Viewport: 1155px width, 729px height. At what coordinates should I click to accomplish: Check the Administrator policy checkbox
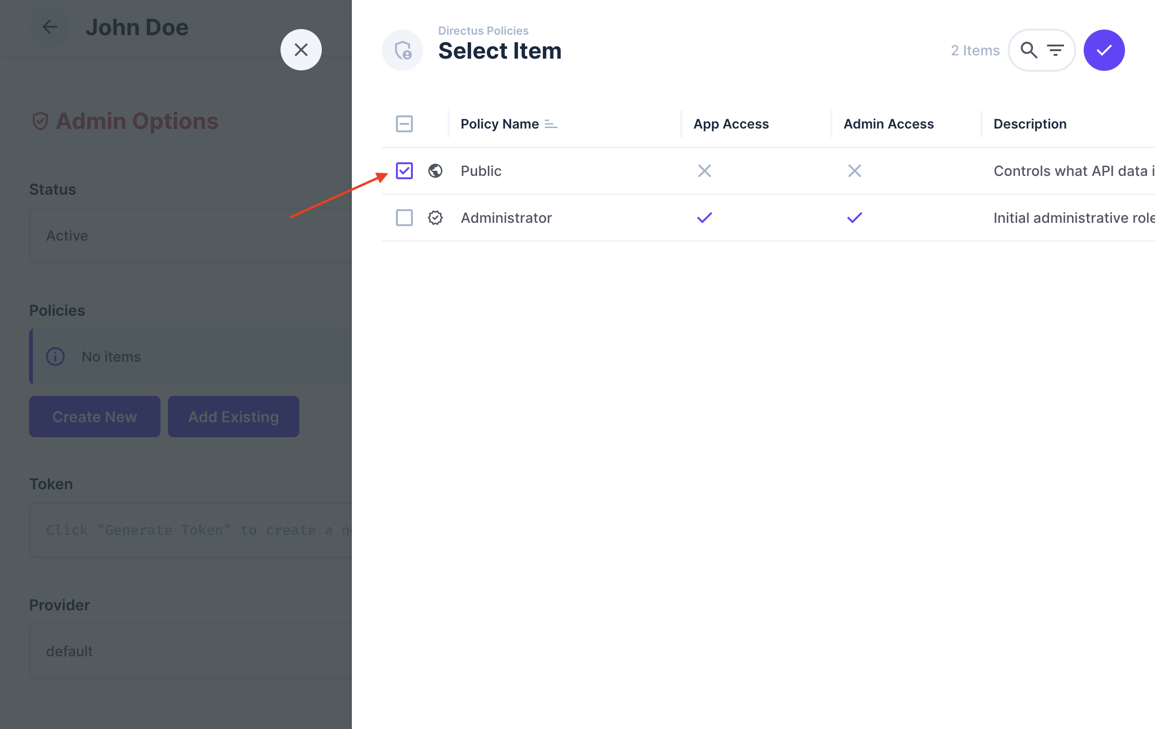tap(404, 218)
